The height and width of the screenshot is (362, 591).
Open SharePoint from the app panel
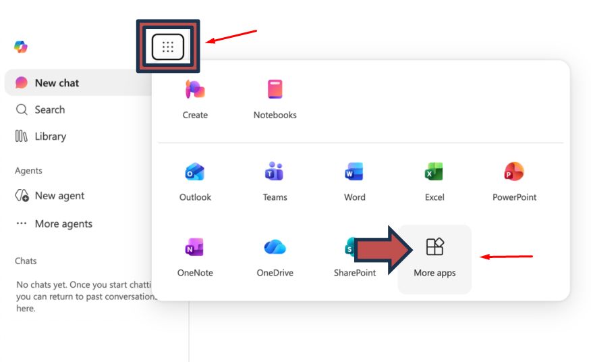pyautogui.click(x=355, y=257)
